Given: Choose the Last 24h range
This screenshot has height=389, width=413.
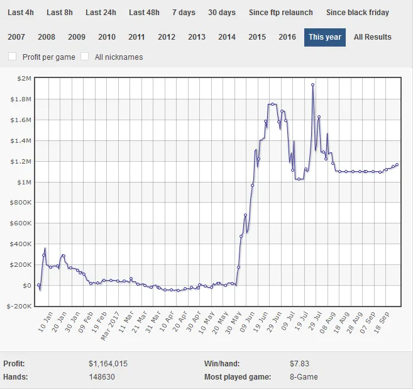Looking at the screenshot, I should 101,13.
